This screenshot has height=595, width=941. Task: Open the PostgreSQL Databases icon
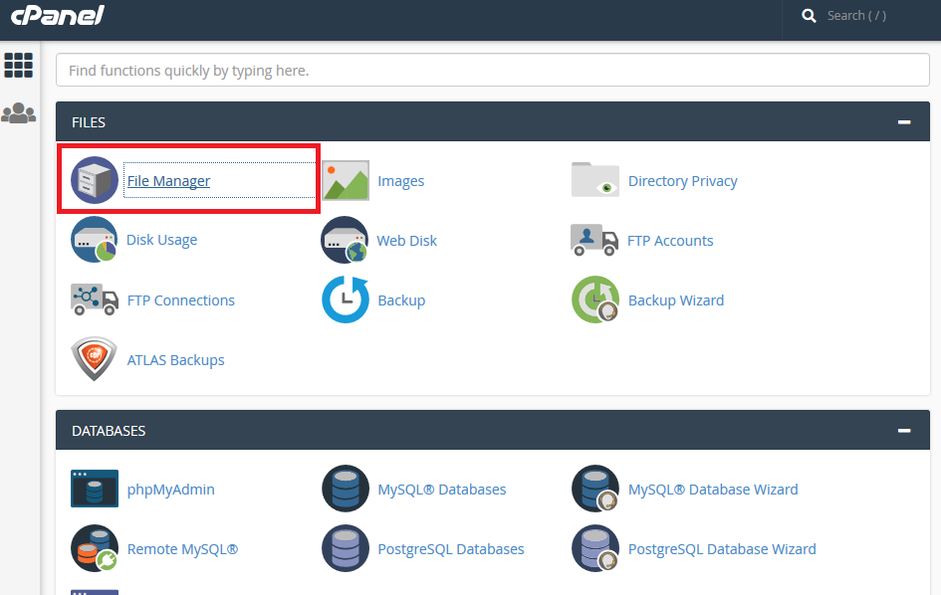(346, 548)
